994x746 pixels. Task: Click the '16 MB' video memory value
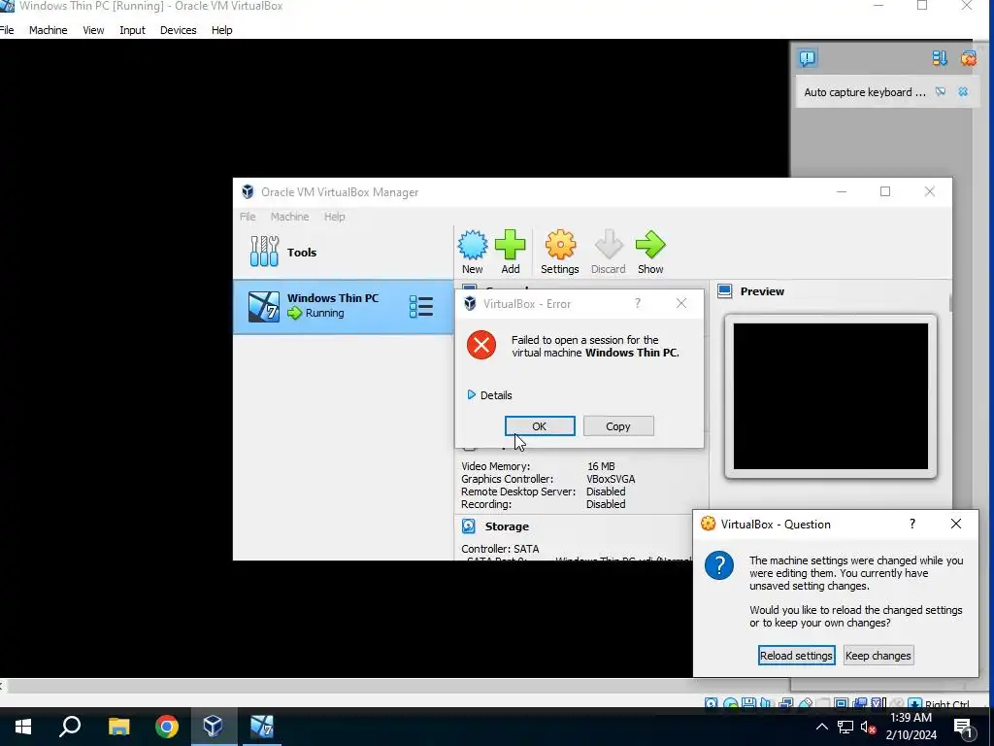(x=601, y=466)
